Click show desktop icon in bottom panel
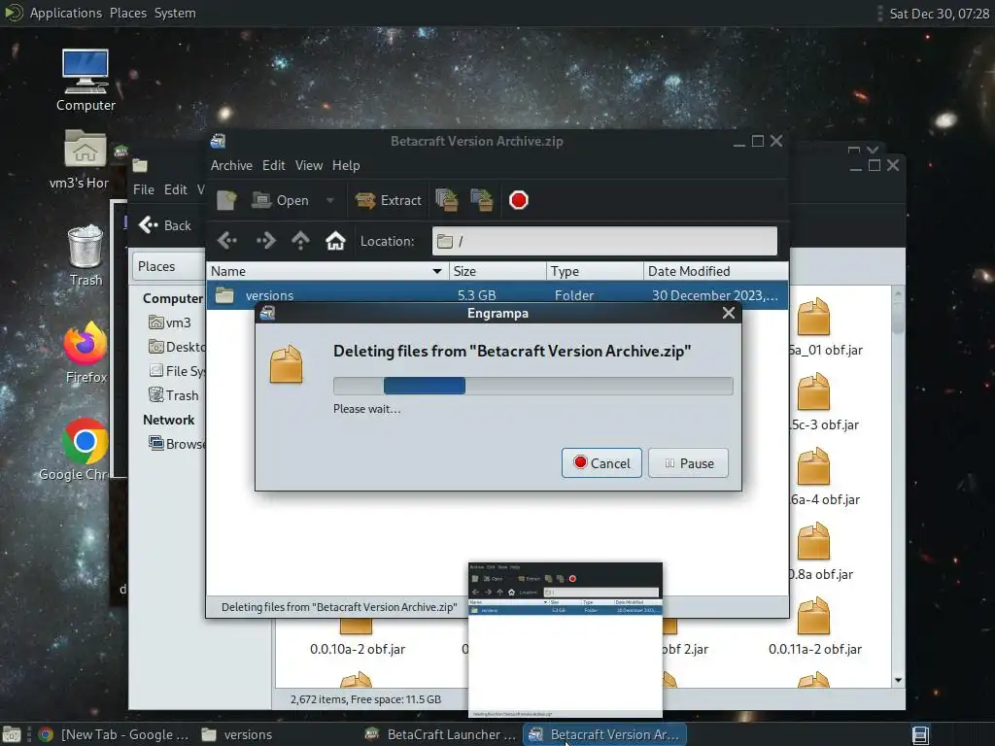 click(12, 734)
